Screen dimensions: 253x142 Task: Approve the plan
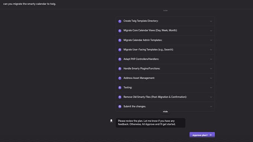(x=202, y=135)
